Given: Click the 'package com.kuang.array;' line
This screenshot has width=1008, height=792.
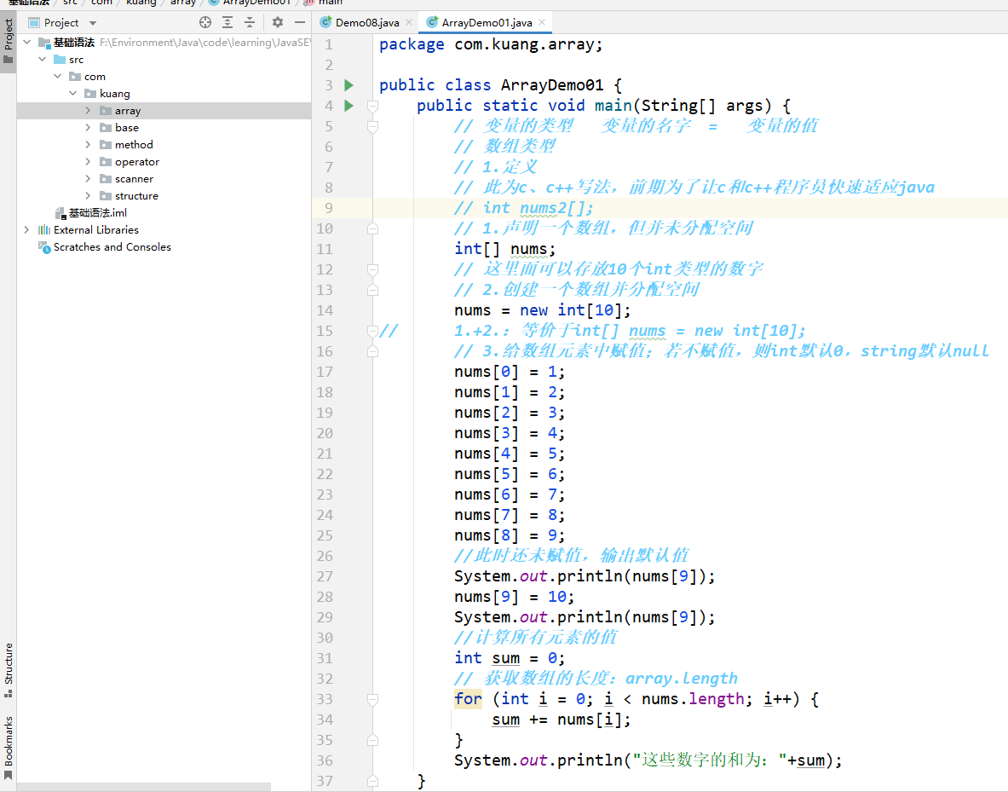Looking at the screenshot, I should pyautogui.click(x=491, y=44).
